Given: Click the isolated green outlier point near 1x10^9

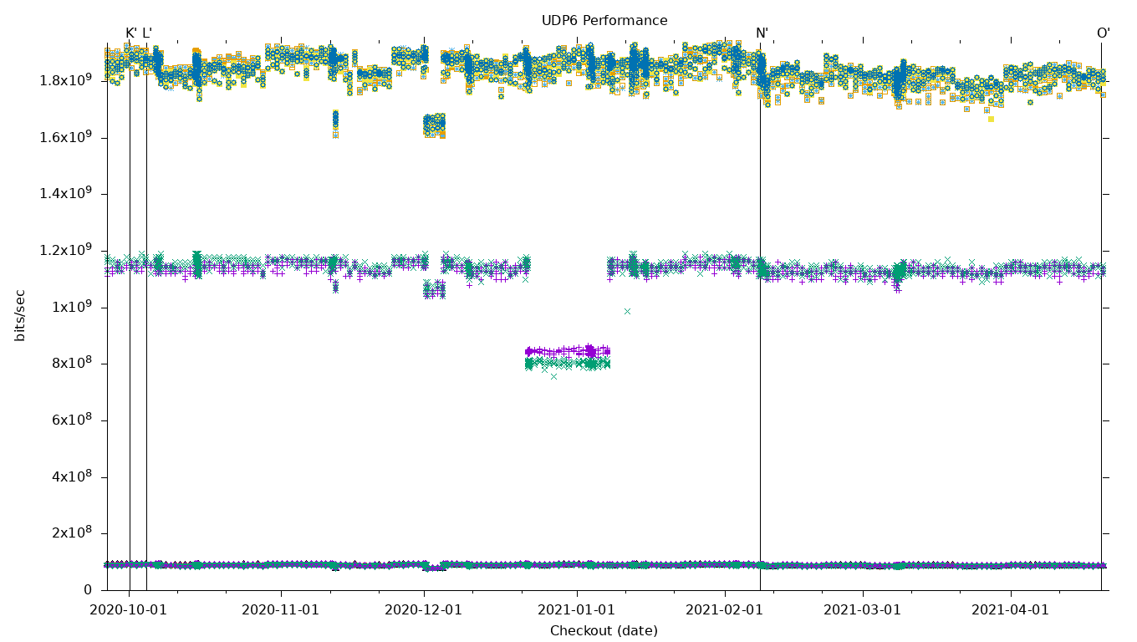Looking at the screenshot, I should [x=627, y=311].
